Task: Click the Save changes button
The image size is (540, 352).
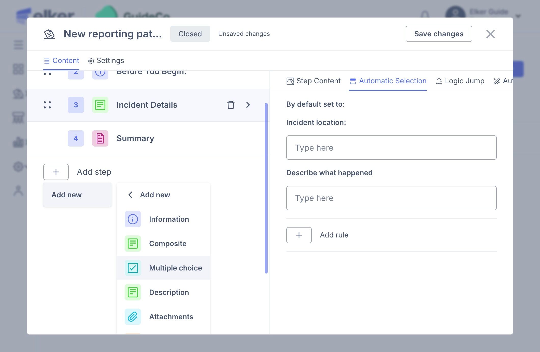Action: coord(439,34)
